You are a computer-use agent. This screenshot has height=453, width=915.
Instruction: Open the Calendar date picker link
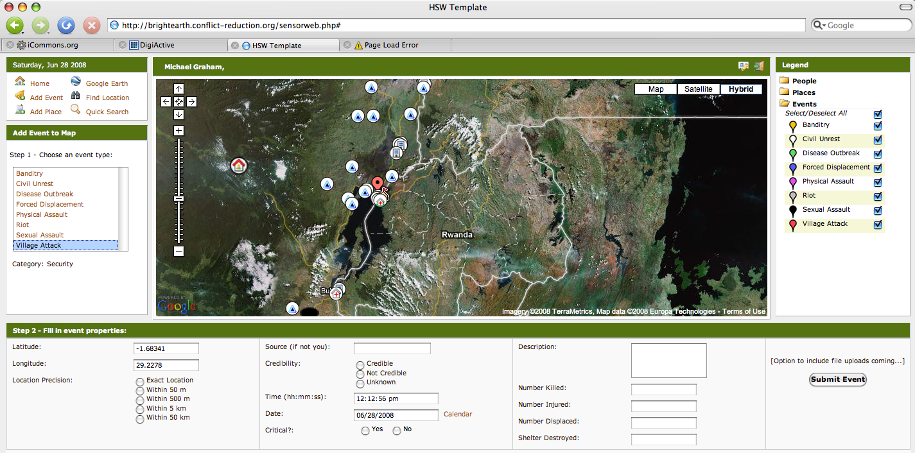(457, 415)
